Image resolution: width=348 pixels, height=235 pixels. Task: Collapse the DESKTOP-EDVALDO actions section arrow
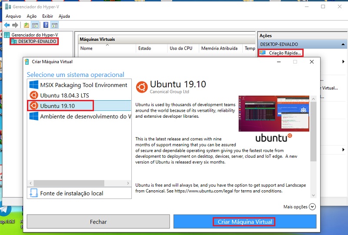tap(343, 44)
